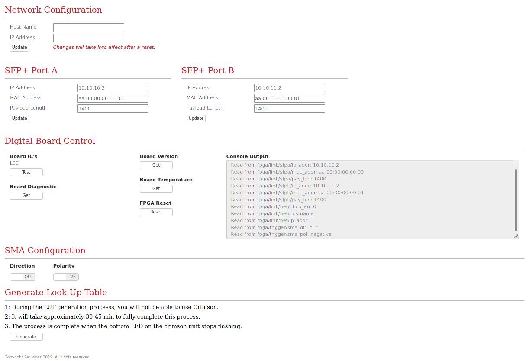Click the Host Name input field

[88, 28]
